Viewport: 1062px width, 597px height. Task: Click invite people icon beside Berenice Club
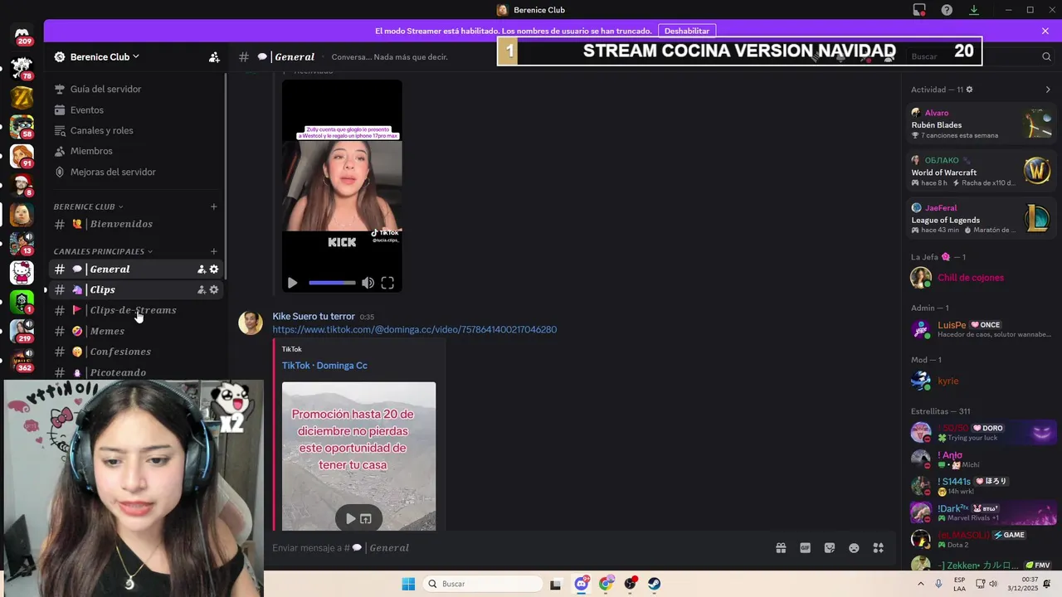(x=214, y=57)
